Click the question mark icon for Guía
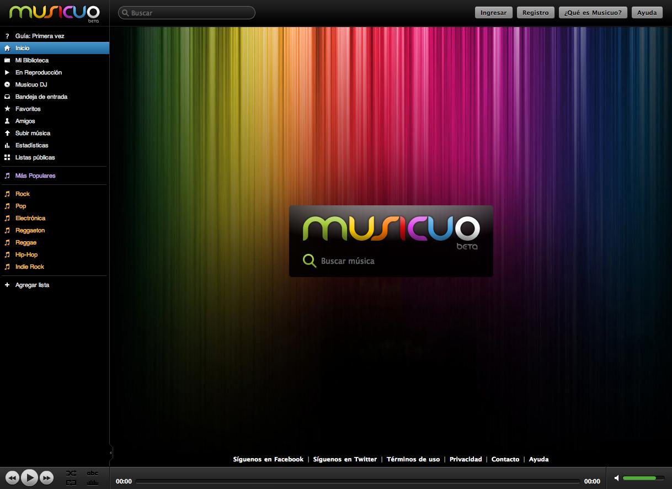This screenshot has width=672, height=489. tap(7, 36)
